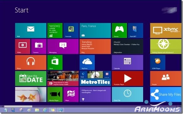Click the scrollbar left arrow
183x114 pixels.
(3, 106)
